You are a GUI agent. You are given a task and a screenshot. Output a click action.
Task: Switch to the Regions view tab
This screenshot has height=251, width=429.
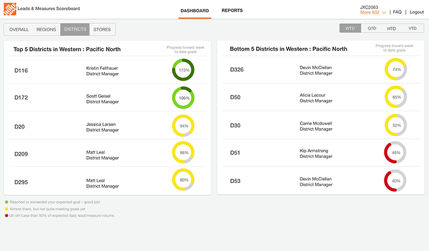[46, 29]
